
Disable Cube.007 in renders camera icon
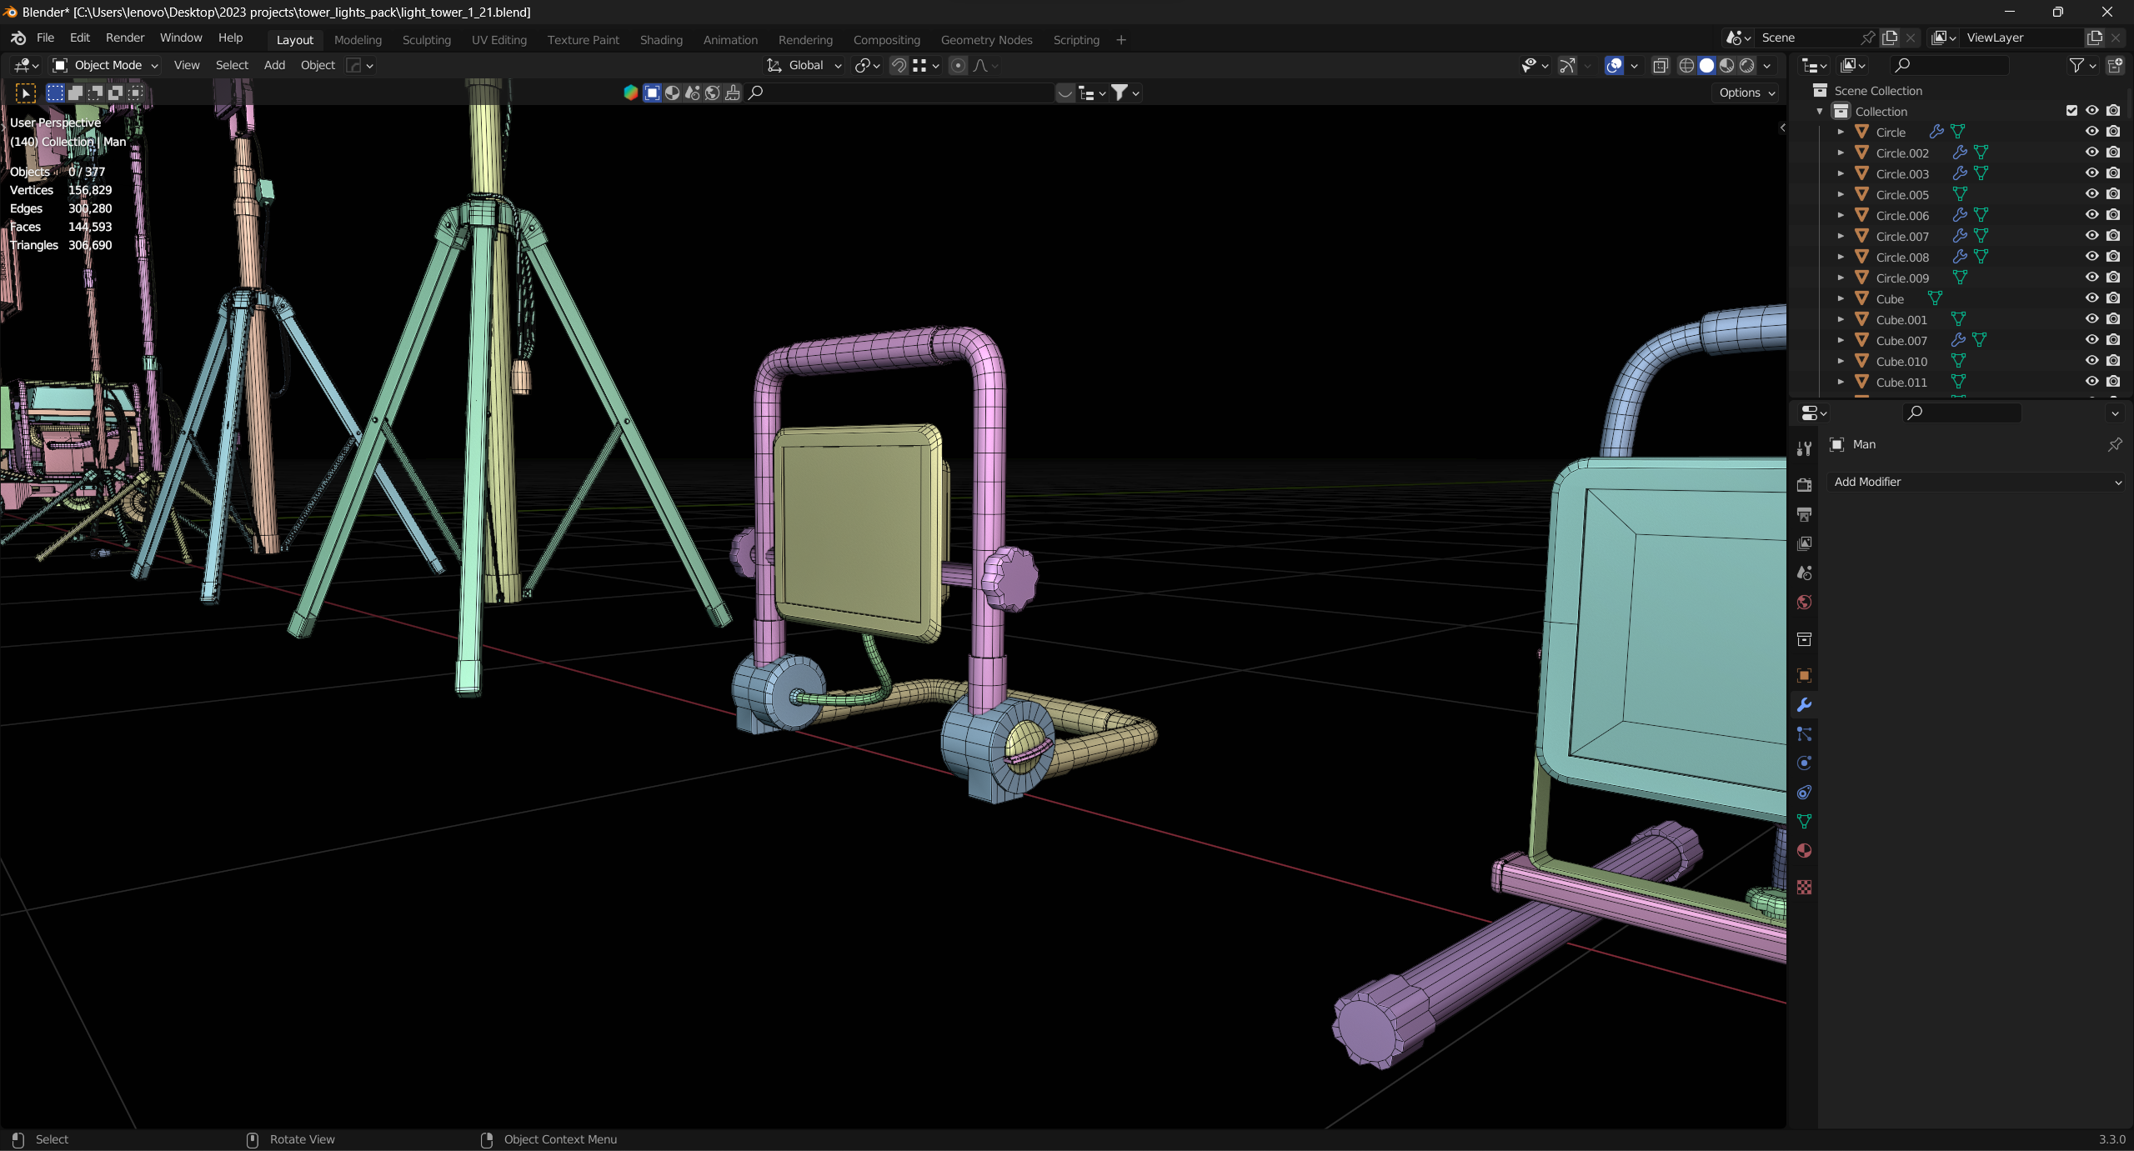tap(2113, 340)
